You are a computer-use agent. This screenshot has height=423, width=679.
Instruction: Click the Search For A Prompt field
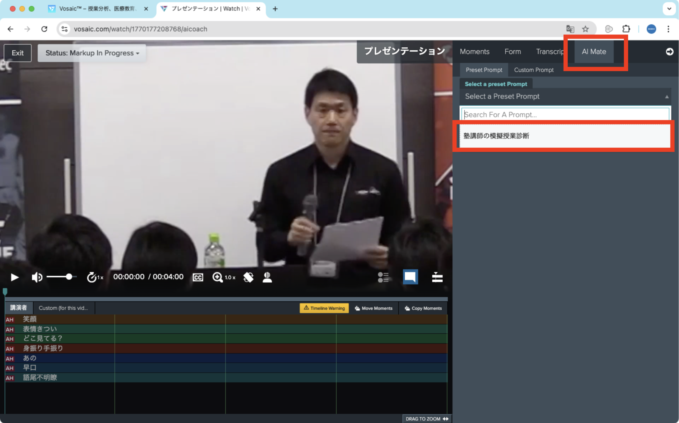coord(565,115)
